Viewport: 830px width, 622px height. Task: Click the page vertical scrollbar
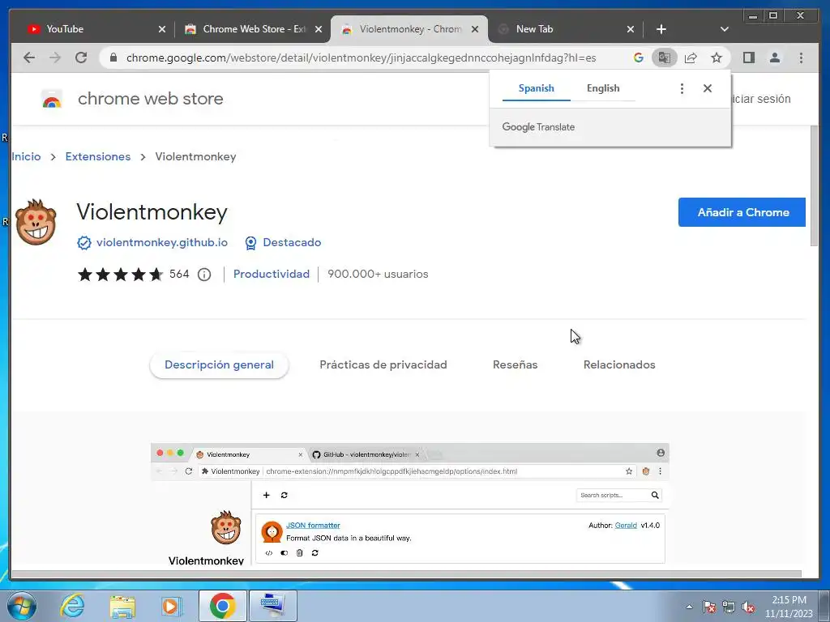(814, 185)
